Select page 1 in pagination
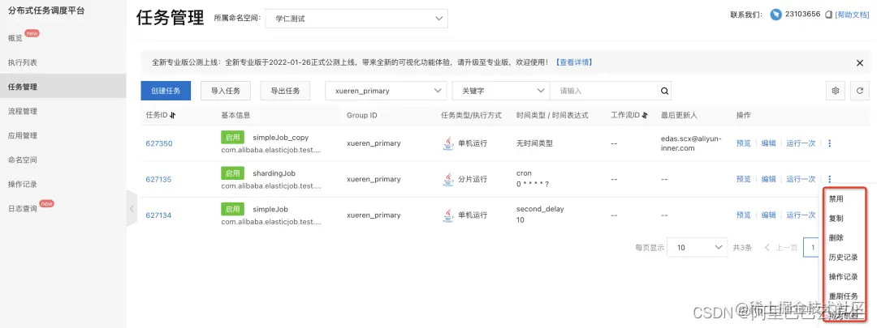877x328 pixels. (x=813, y=247)
